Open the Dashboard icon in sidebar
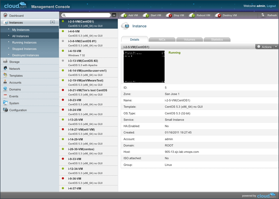The width and height of the screenshot is (279, 199). (5, 15)
